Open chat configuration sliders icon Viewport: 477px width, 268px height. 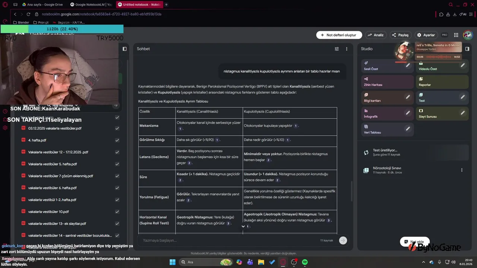337,49
